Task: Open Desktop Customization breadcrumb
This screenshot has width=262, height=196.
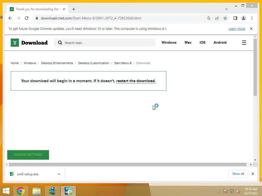Action: [x=94, y=63]
